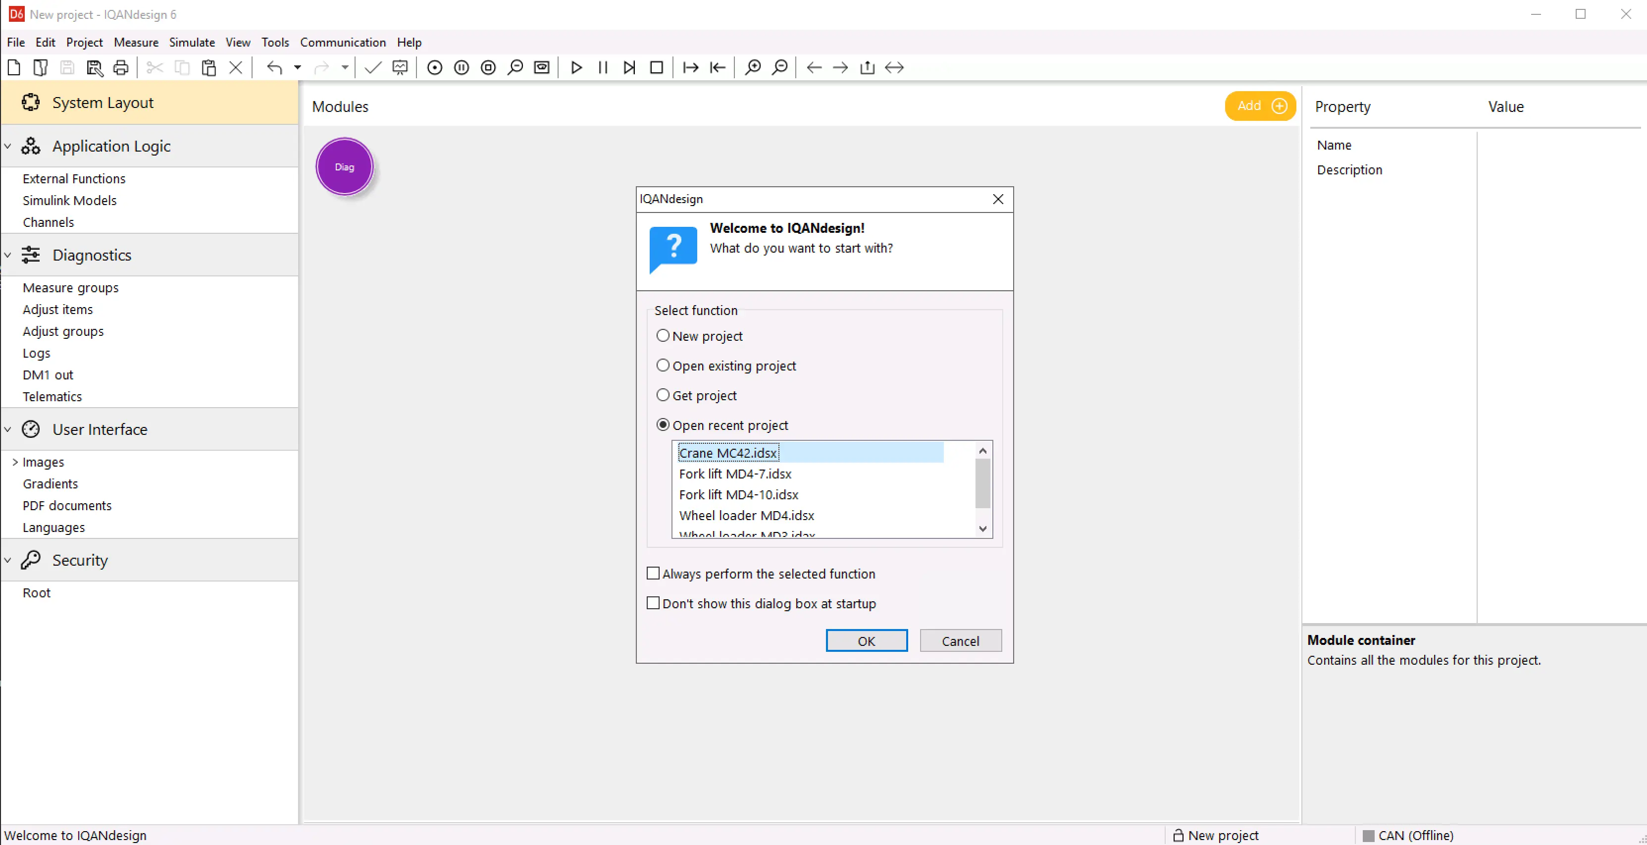
Task: Click the checkmark Check project icon
Action: tap(373, 67)
